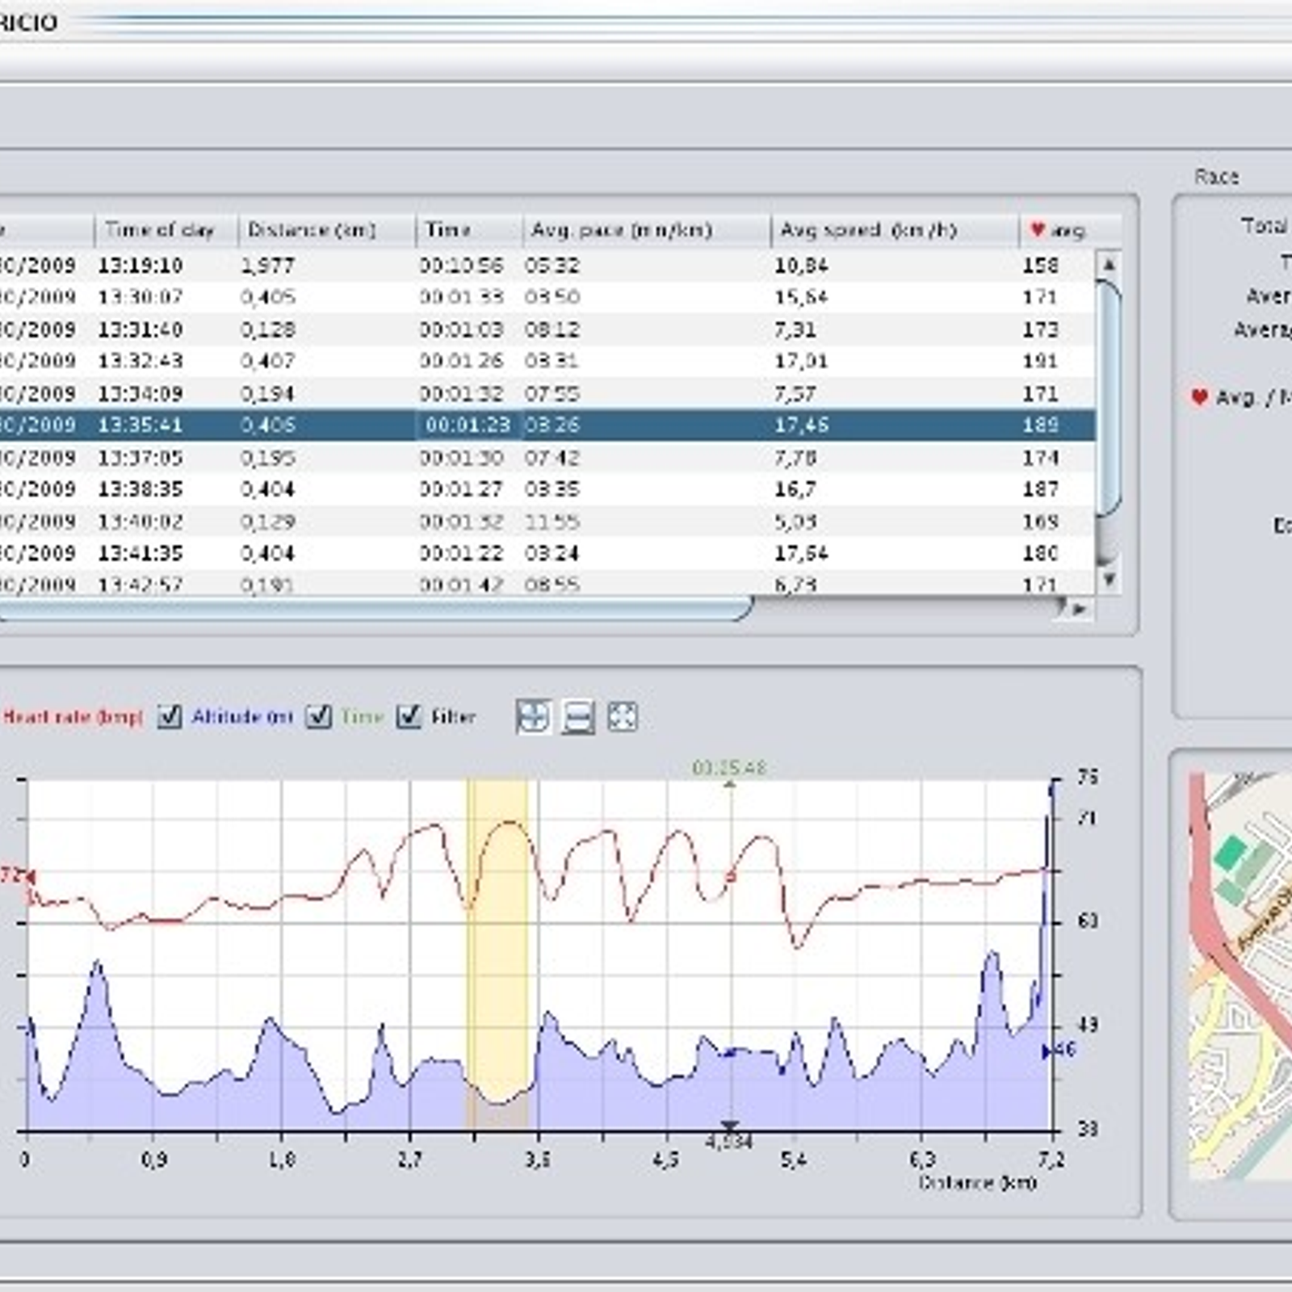Select the lap row starting at 13:38:35
The image size is (1292, 1292).
[547, 489]
